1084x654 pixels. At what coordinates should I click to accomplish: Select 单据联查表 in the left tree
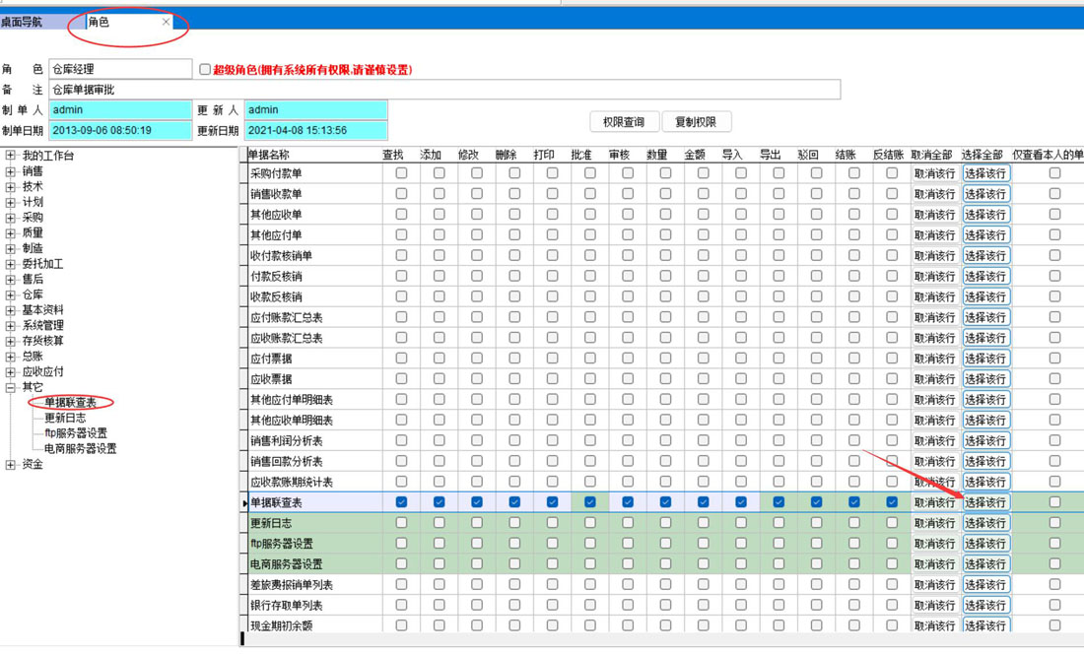70,402
